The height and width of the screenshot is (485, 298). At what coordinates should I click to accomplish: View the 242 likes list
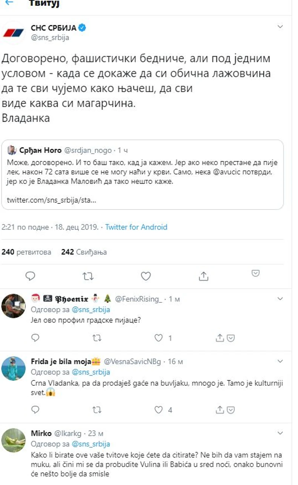(84, 252)
